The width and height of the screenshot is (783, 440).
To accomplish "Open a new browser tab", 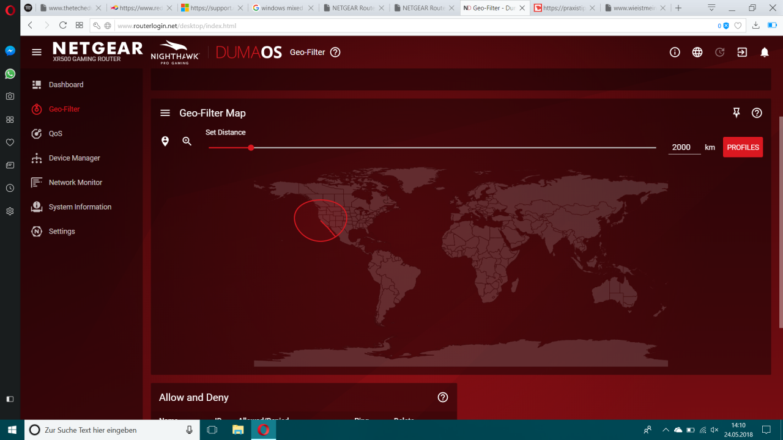I will pos(678,8).
